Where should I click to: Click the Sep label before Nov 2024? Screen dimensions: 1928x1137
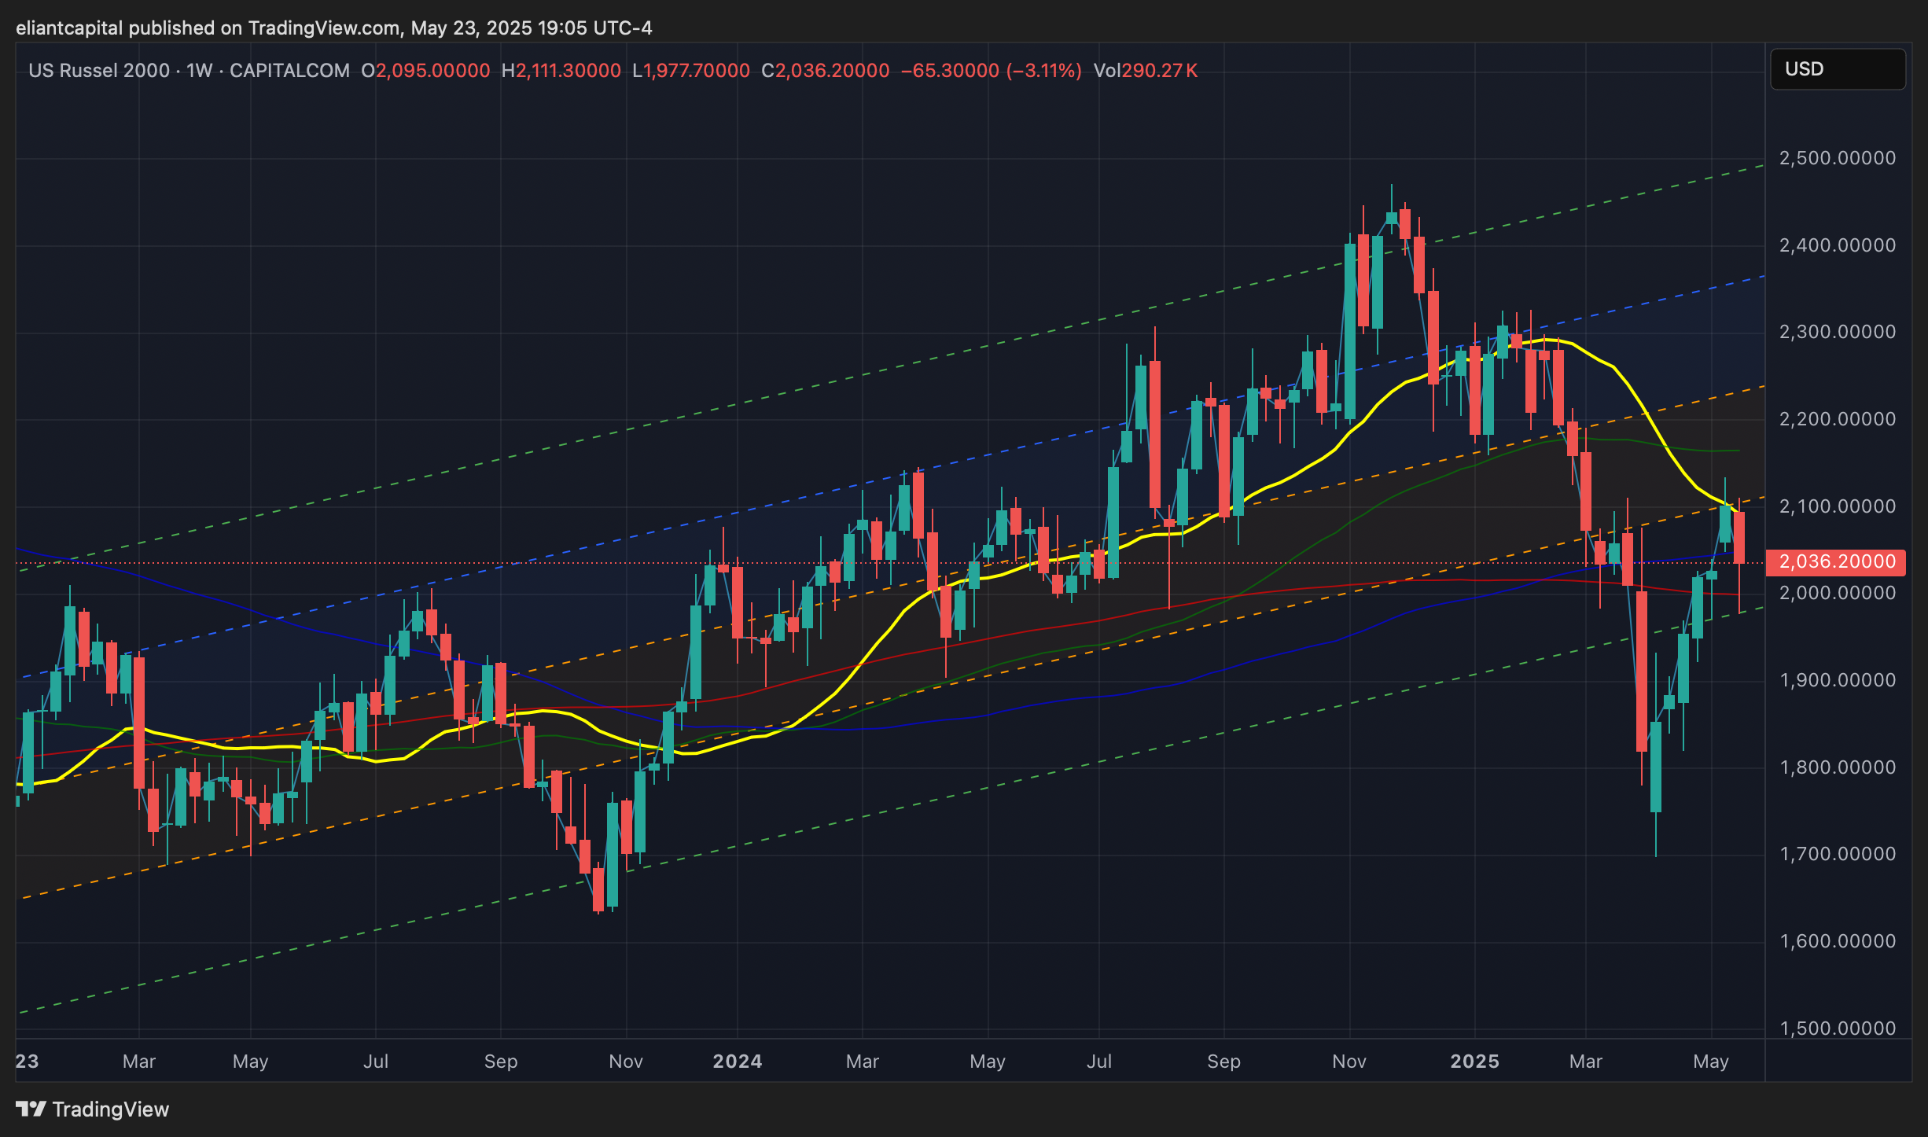click(1223, 1062)
